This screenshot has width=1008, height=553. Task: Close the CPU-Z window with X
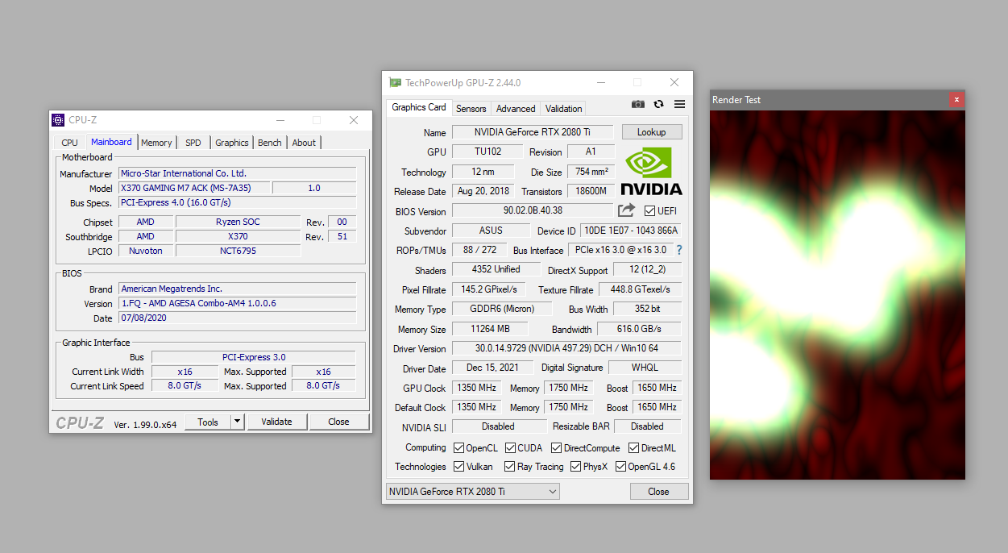[353, 120]
